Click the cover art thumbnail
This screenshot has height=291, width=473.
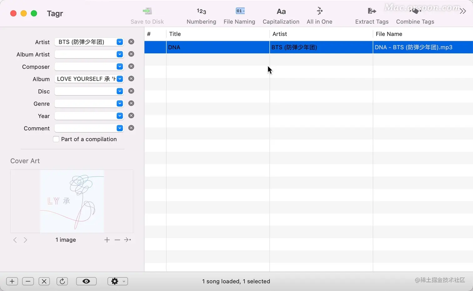(72, 201)
